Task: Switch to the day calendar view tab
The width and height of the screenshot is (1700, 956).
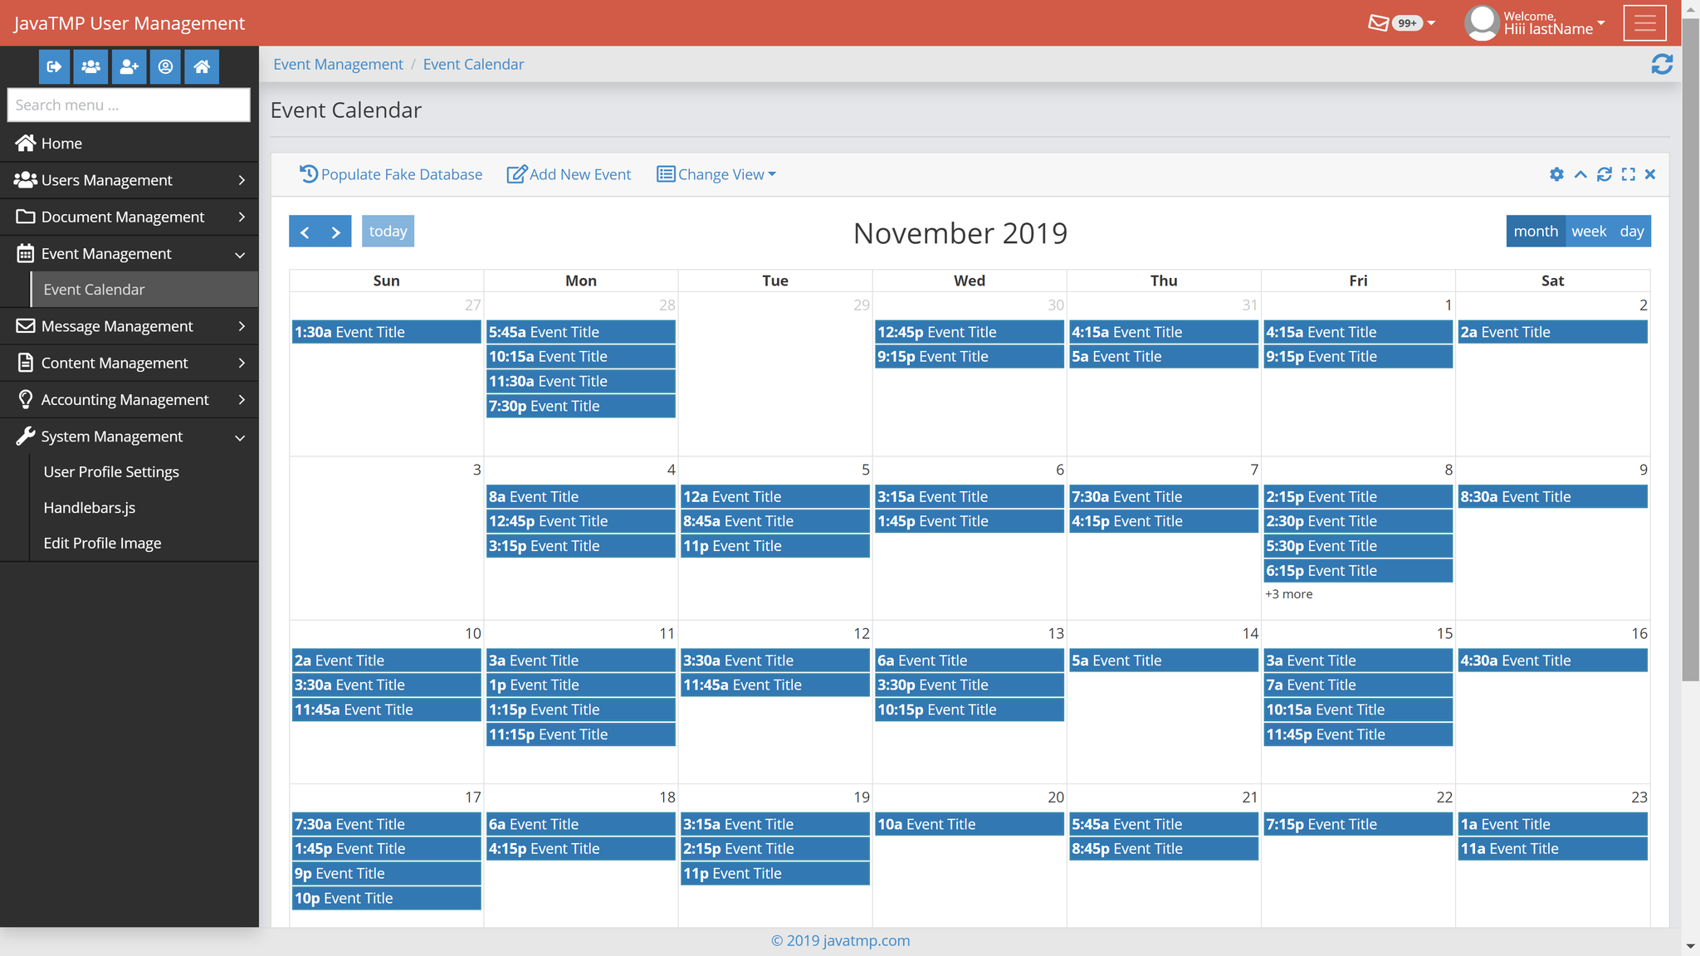Action: (x=1632, y=232)
